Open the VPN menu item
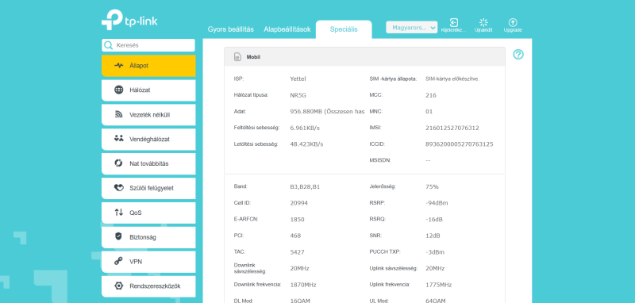This screenshot has width=635, height=303. tap(148, 262)
